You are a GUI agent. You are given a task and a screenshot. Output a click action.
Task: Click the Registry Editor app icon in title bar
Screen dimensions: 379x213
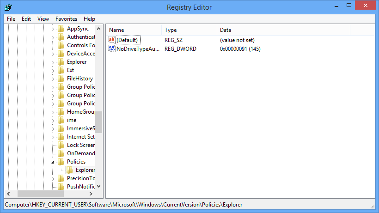pos(8,7)
